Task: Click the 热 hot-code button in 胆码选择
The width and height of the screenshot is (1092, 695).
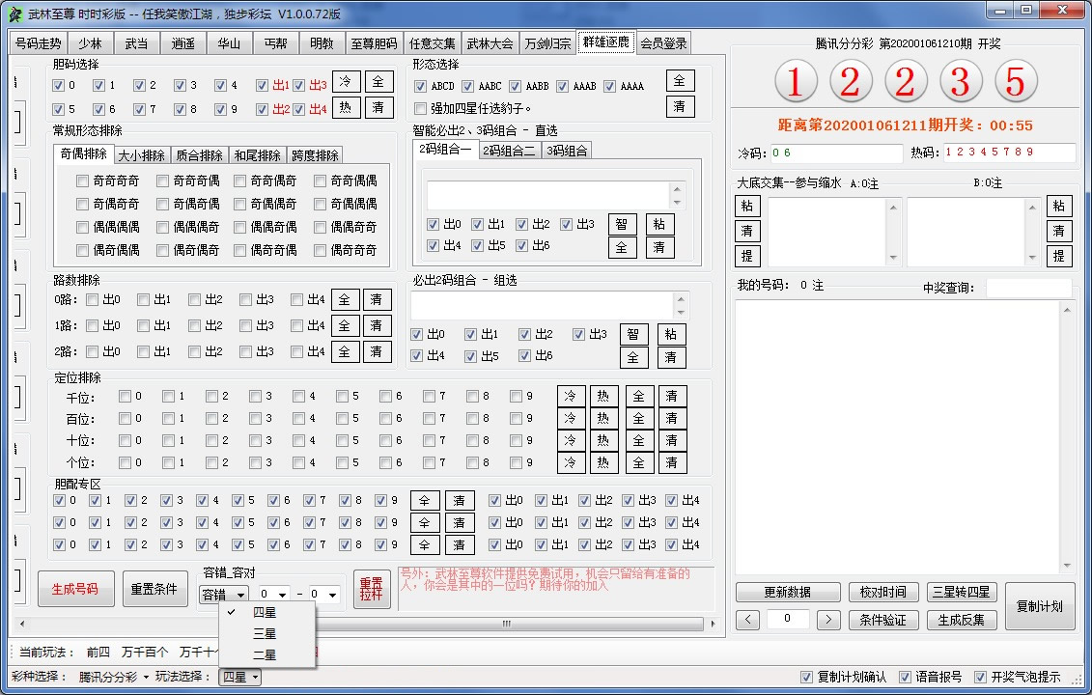Action: click(x=346, y=108)
